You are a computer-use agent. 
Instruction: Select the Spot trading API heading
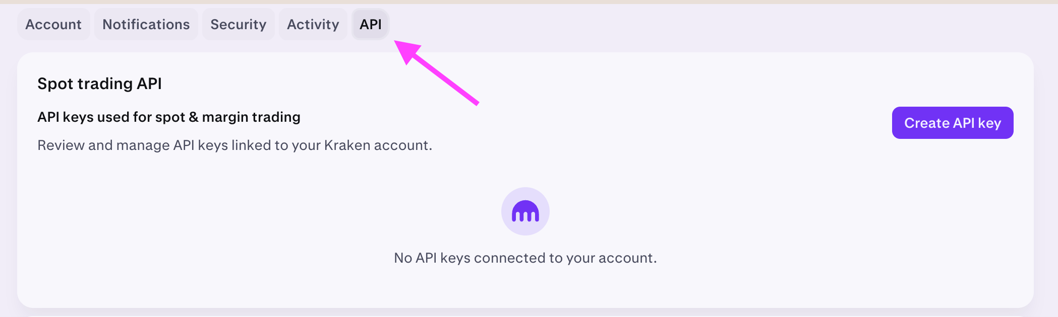99,84
